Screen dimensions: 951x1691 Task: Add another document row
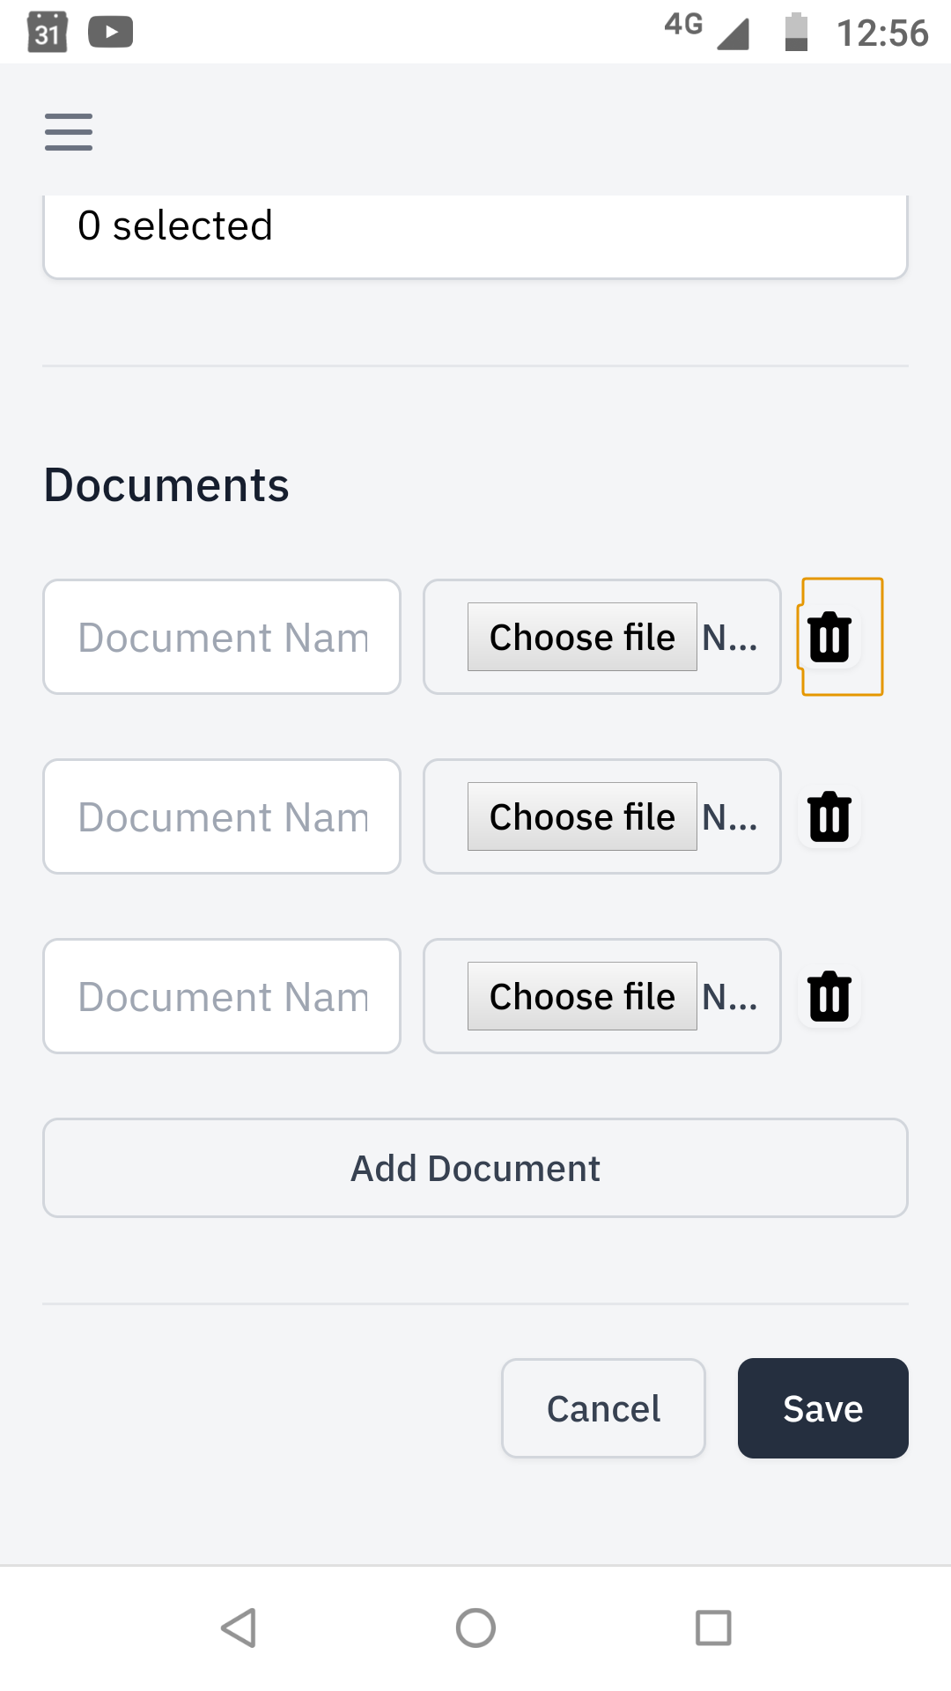[x=475, y=1168]
